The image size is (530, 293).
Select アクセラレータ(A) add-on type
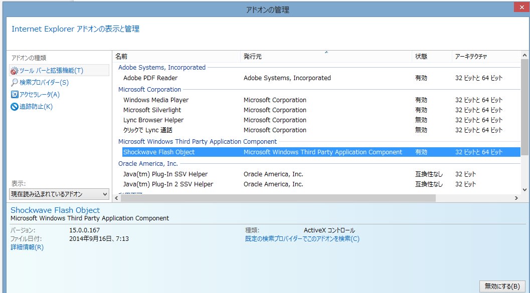[x=40, y=95]
